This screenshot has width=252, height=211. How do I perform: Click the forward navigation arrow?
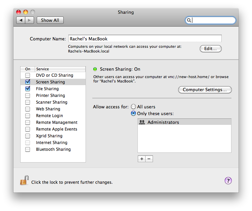(29, 20)
